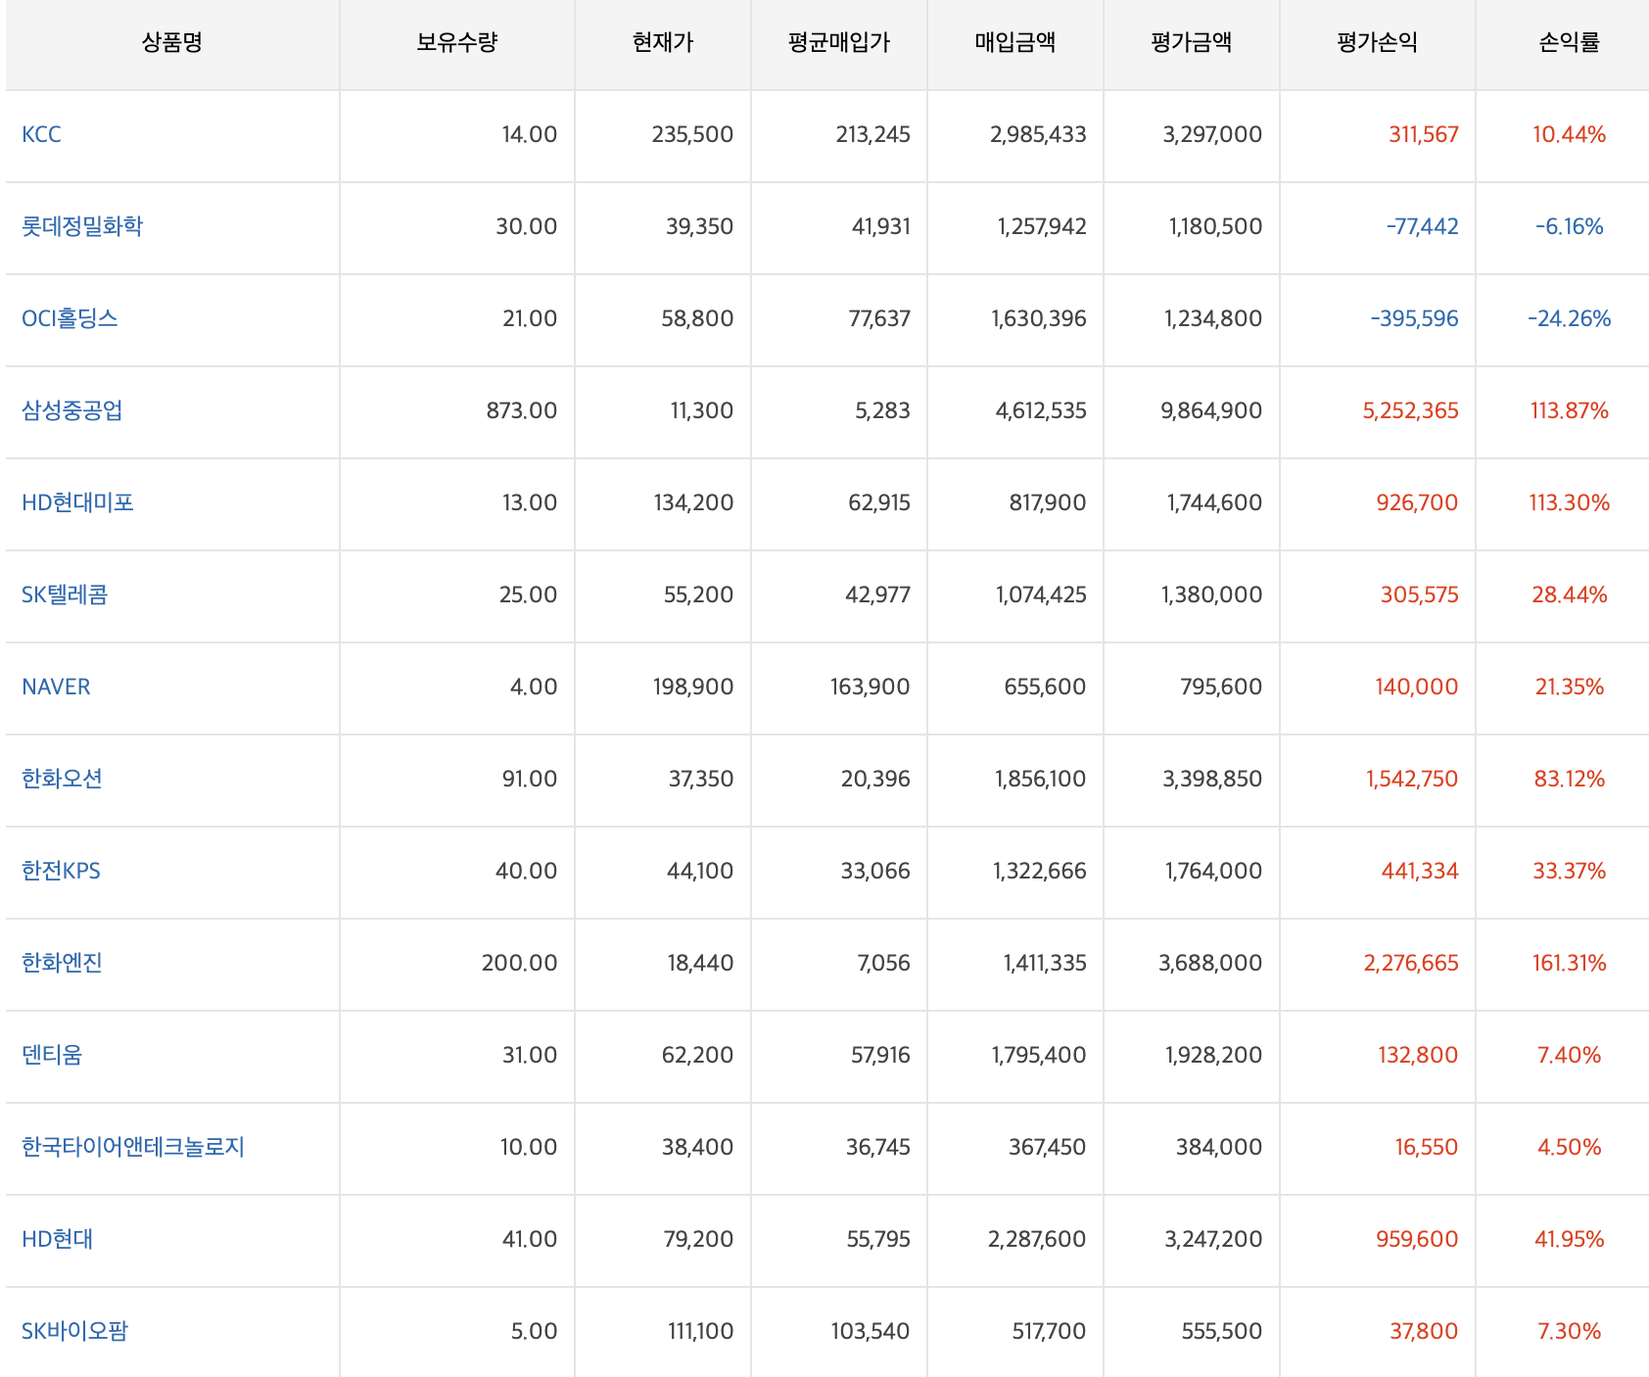Open the HD현대 stock link
Viewport: 1649px width, 1377px height.
(x=58, y=1240)
